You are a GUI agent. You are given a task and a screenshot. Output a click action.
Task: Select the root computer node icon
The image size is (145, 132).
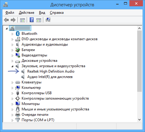(12, 28)
